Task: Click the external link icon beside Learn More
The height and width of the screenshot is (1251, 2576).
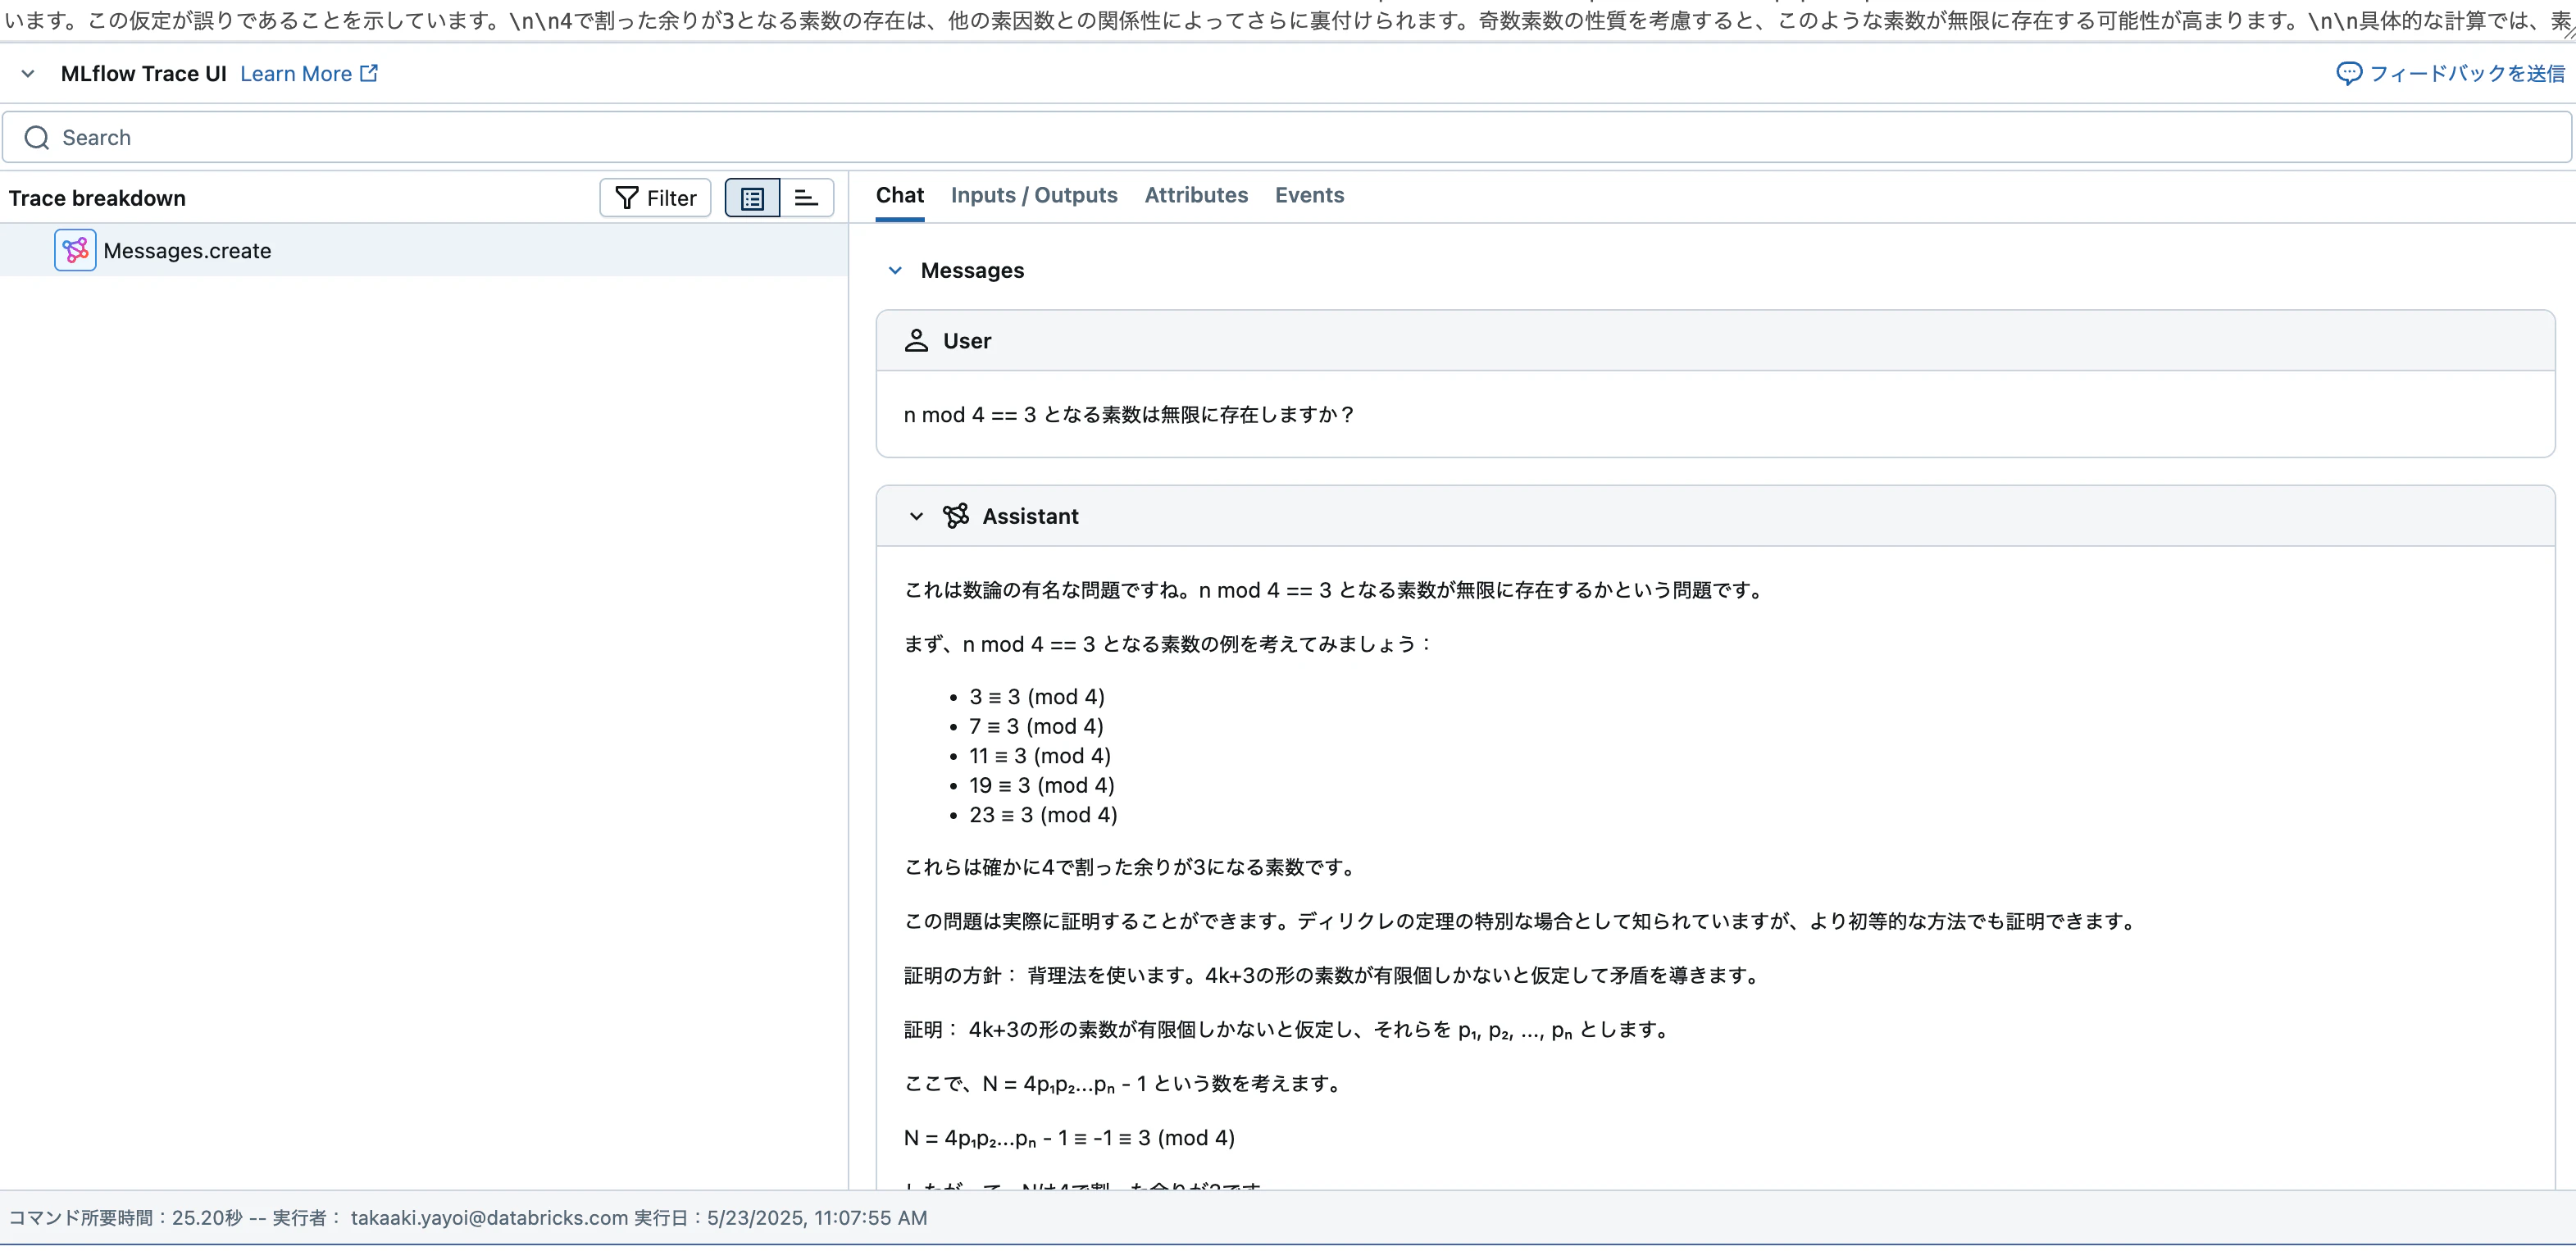Action: pos(369,73)
